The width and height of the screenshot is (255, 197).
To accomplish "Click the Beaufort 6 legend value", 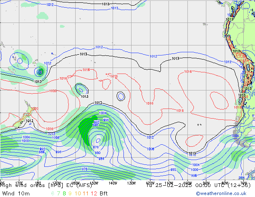I will (53, 193).
